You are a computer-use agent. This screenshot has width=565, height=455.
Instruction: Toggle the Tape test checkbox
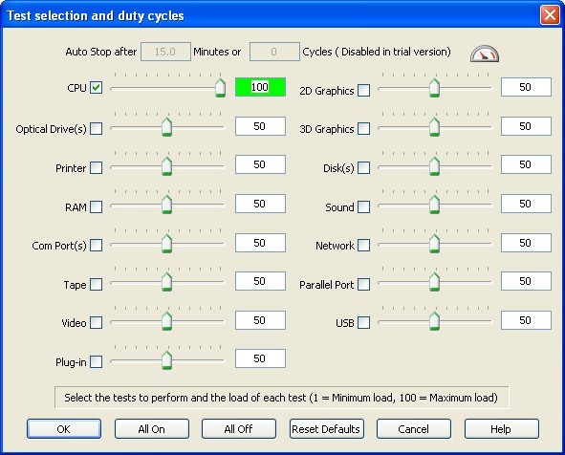96,284
